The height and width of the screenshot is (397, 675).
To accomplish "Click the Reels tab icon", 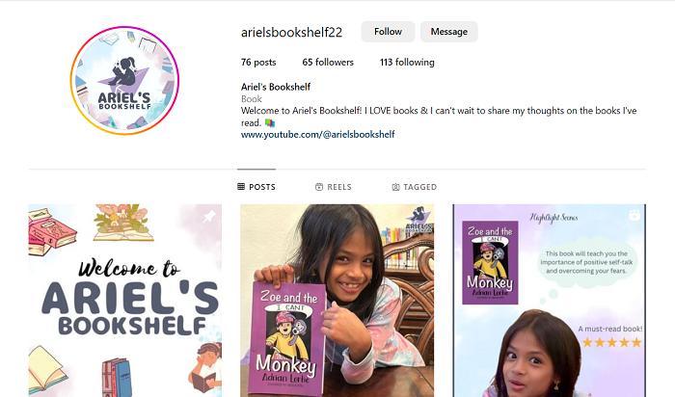I will tap(319, 187).
